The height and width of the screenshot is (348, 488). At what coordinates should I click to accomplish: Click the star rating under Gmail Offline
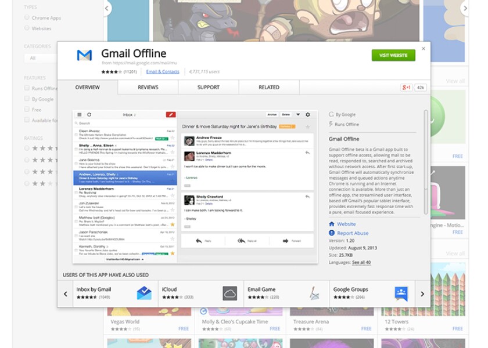pyautogui.click(x=112, y=72)
